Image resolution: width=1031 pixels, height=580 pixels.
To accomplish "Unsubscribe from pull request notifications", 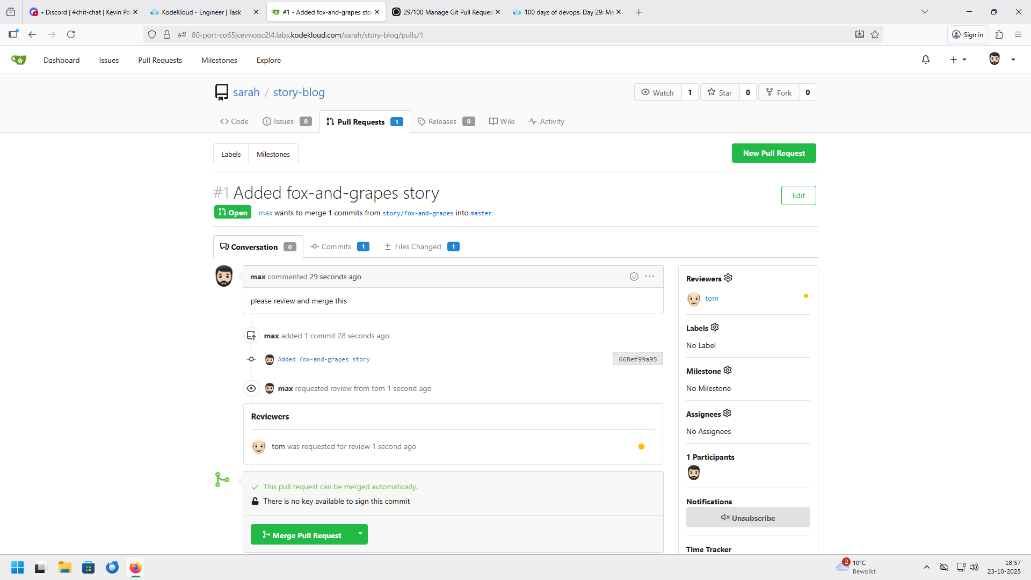I will pyautogui.click(x=747, y=518).
